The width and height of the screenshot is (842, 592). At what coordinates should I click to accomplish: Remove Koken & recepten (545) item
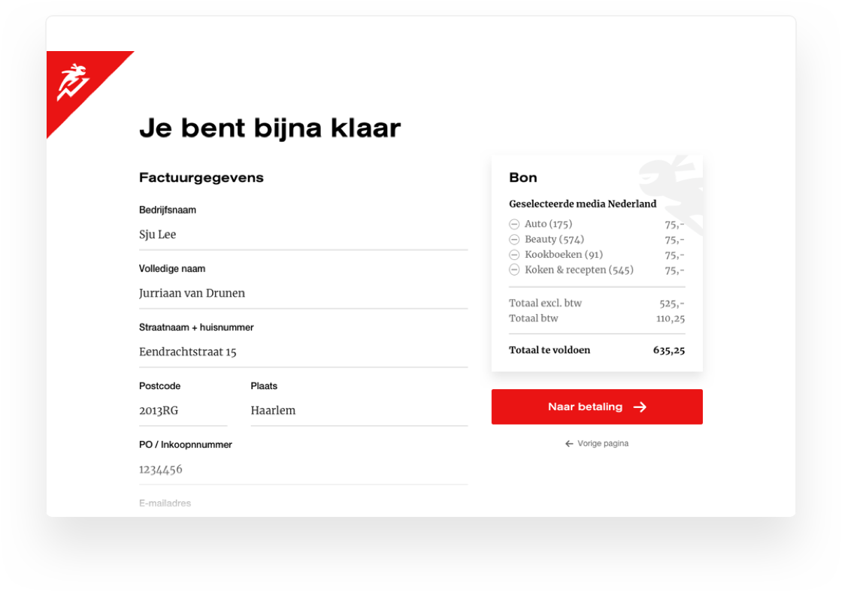point(514,270)
